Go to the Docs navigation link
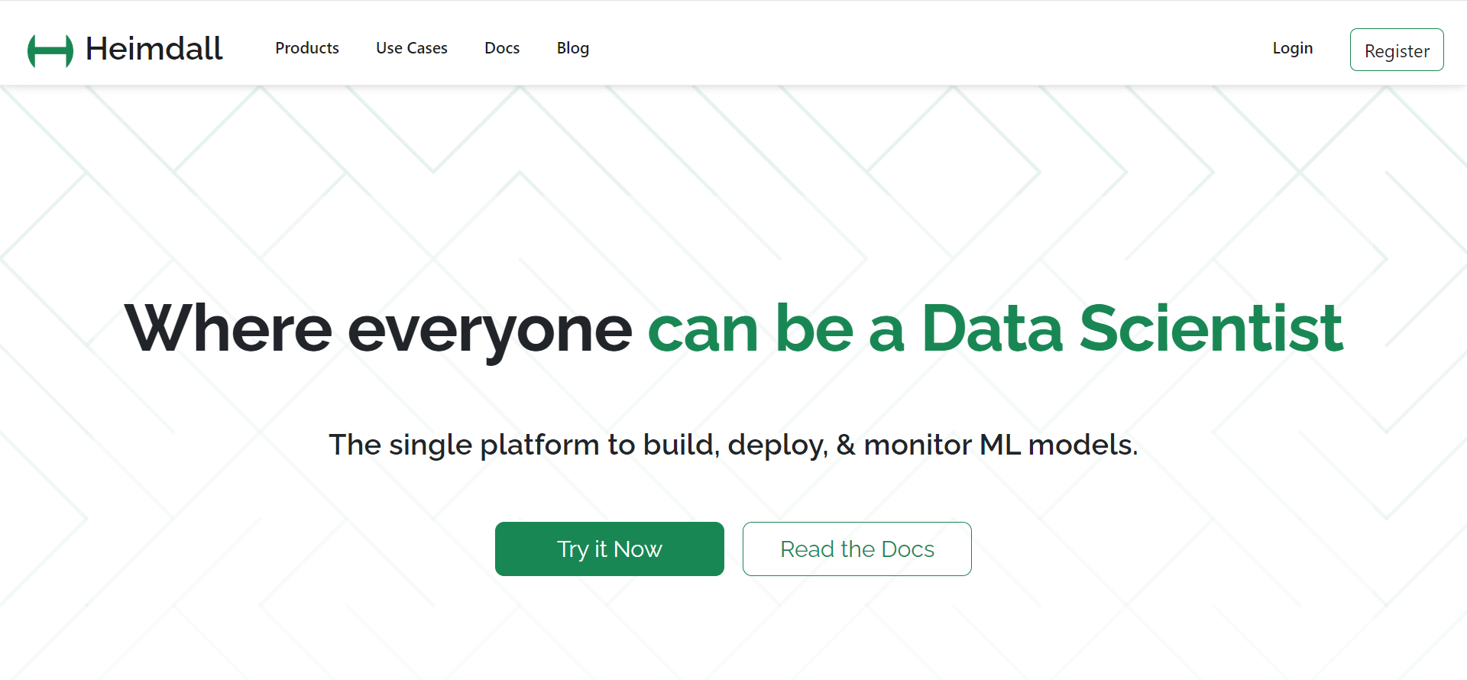Image resolution: width=1467 pixels, height=680 pixels. [502, 48]
